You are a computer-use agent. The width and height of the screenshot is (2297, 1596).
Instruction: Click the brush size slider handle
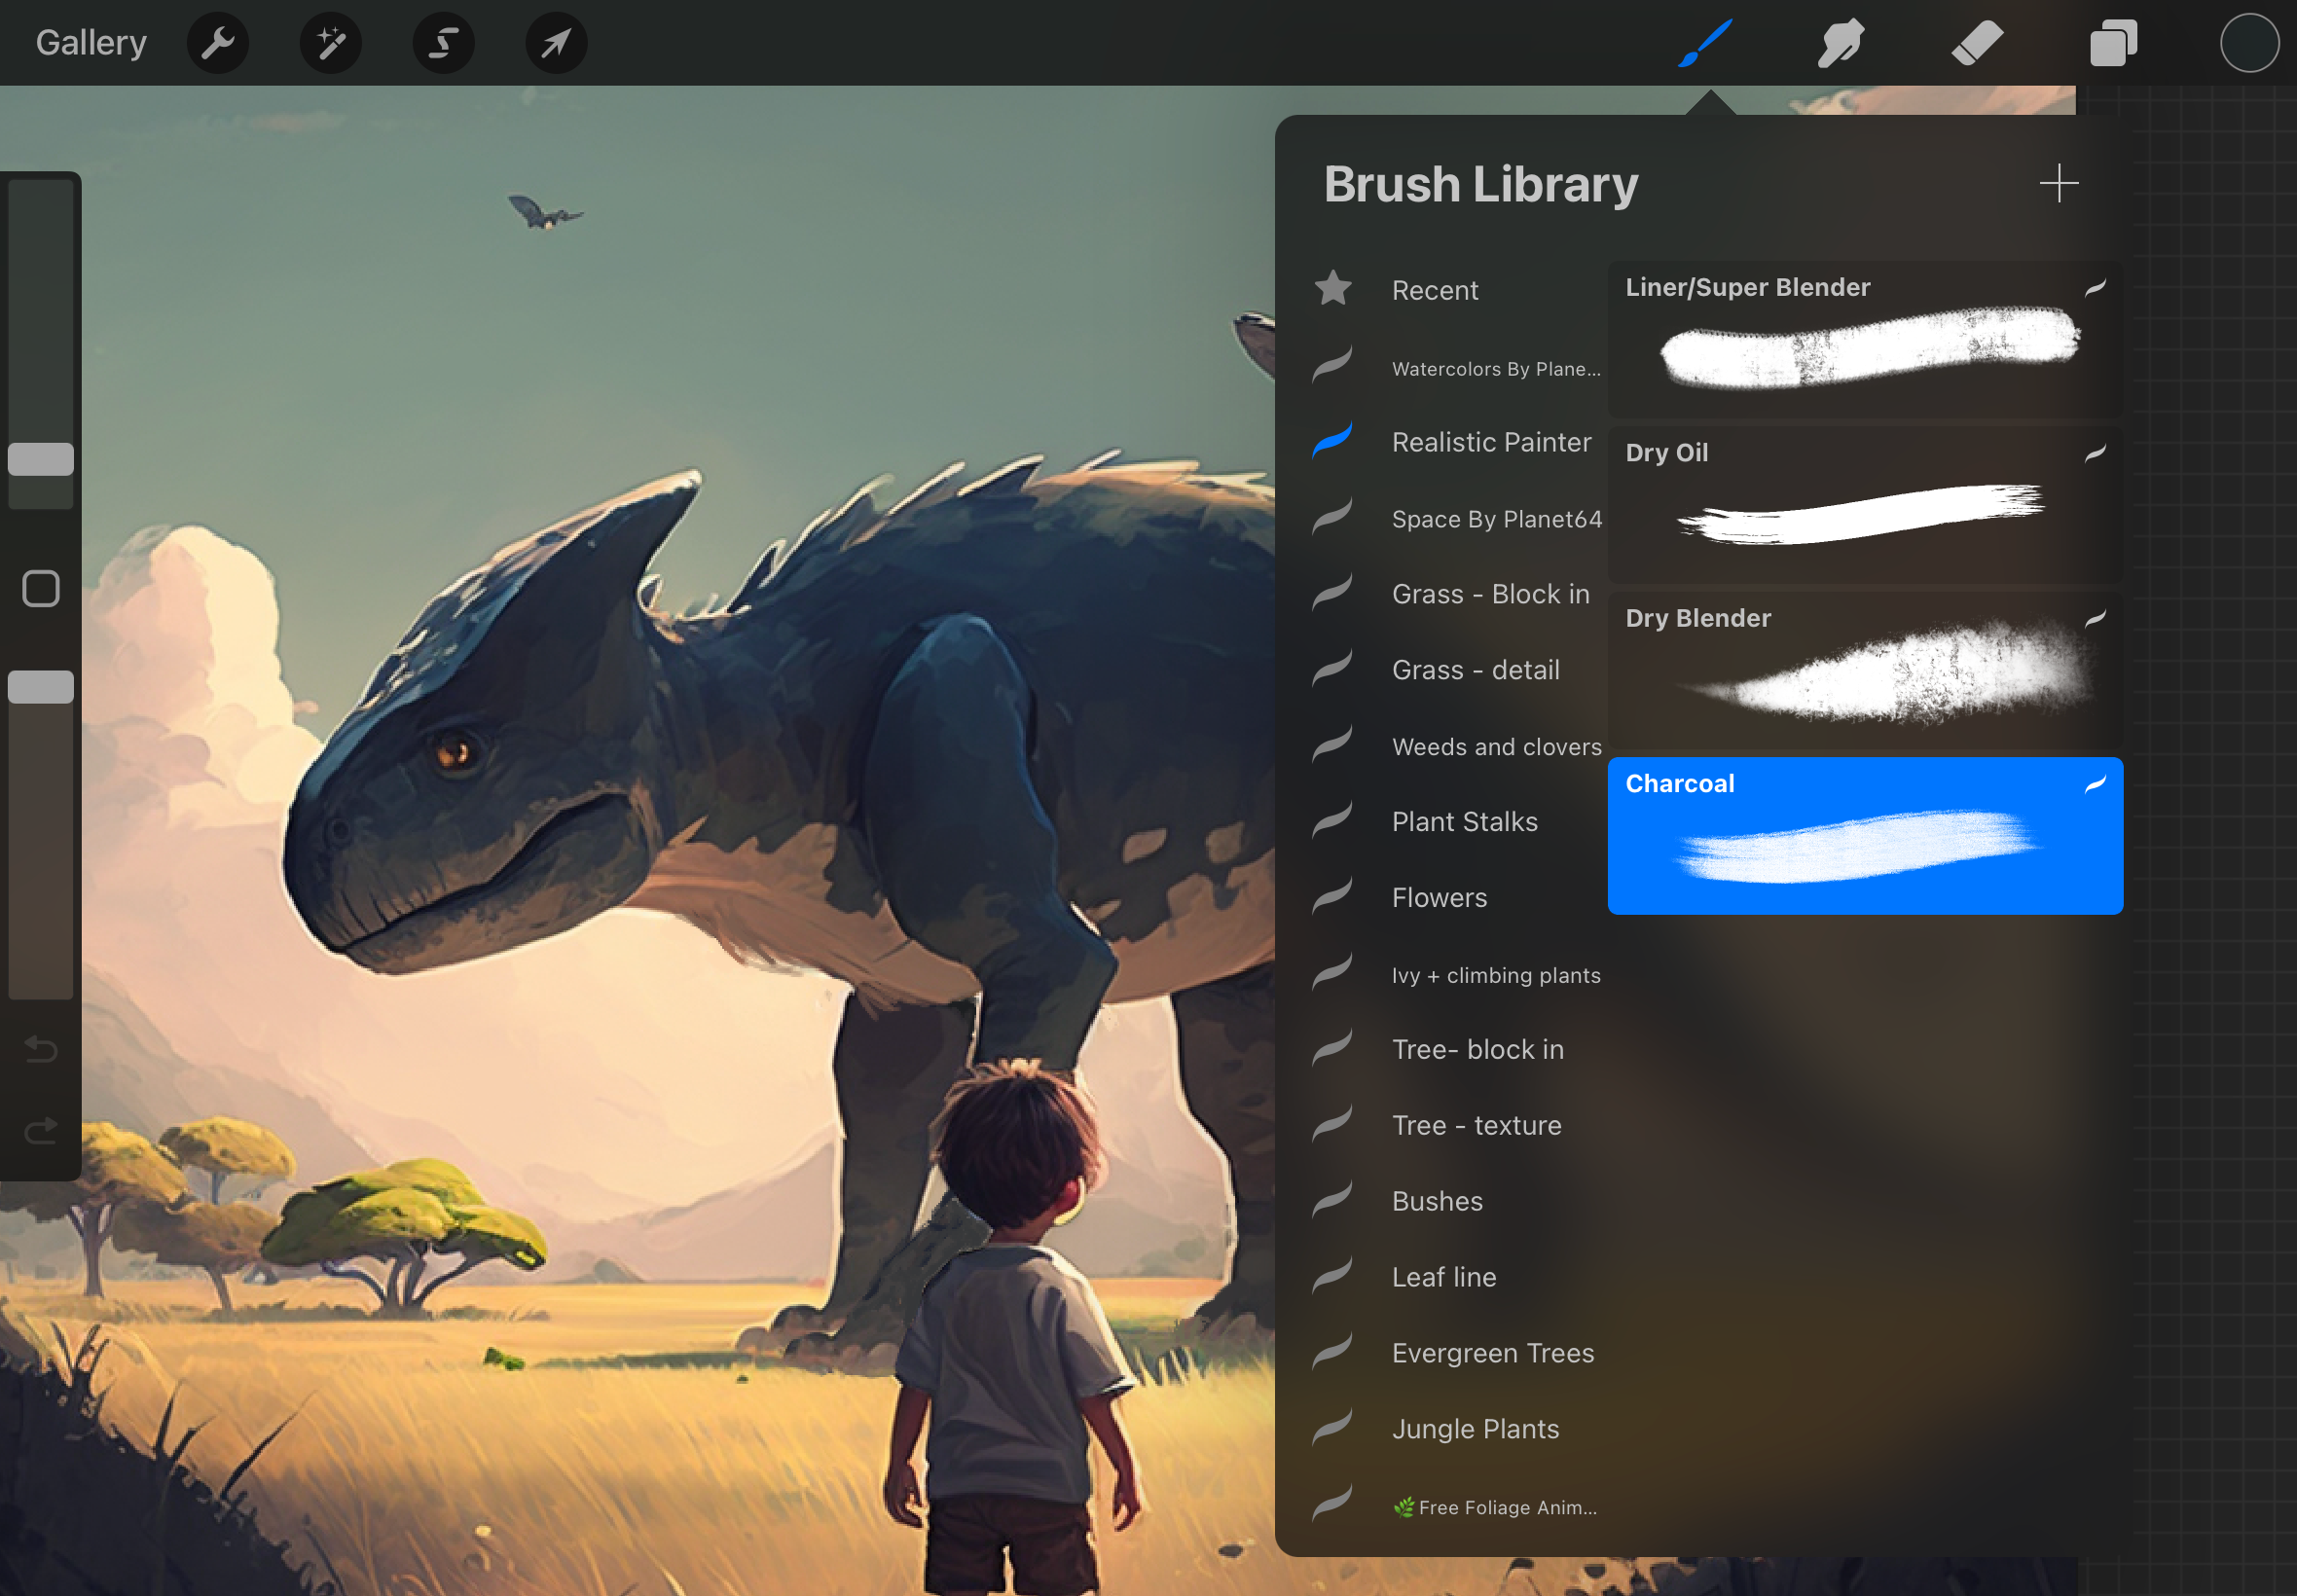click(x=41, y=459)
